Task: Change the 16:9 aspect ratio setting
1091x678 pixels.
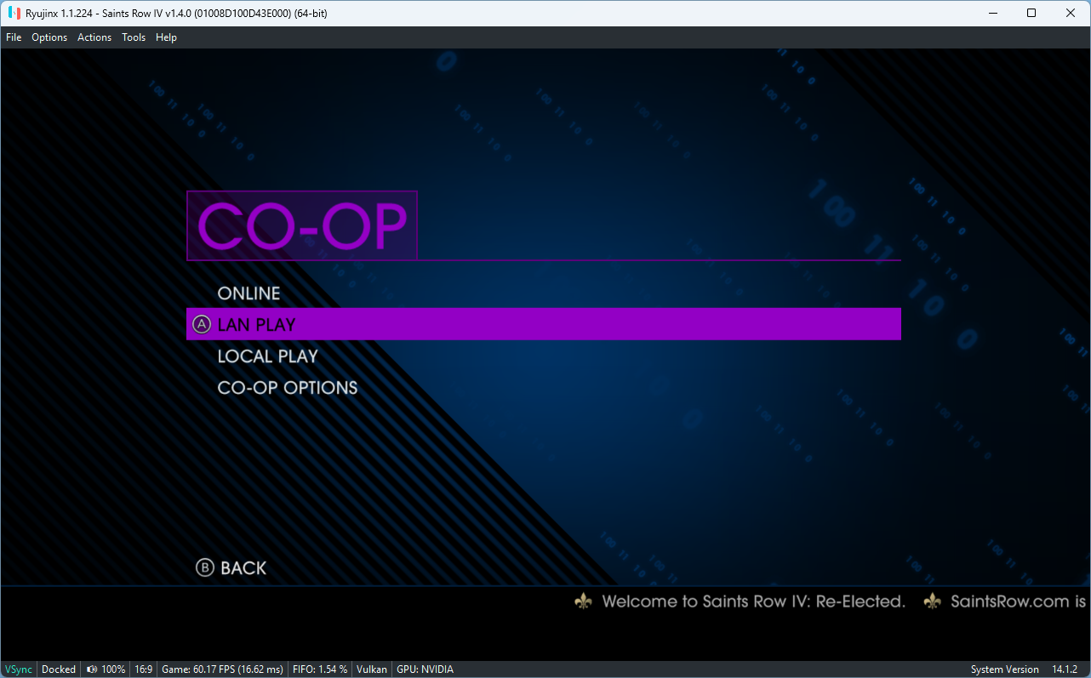Action: click(143, 669)
